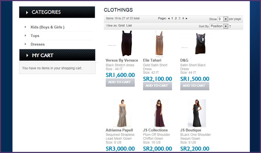The image size is (261, 153).
Task: Add Versus By Versace dress to cart
Action: 120,83
